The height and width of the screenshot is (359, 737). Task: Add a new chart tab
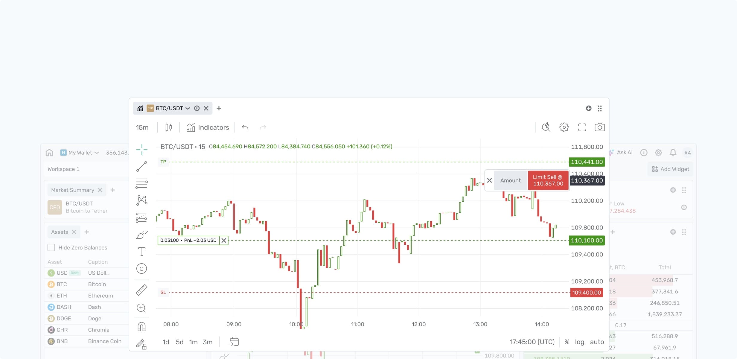[x=219, y=108]
